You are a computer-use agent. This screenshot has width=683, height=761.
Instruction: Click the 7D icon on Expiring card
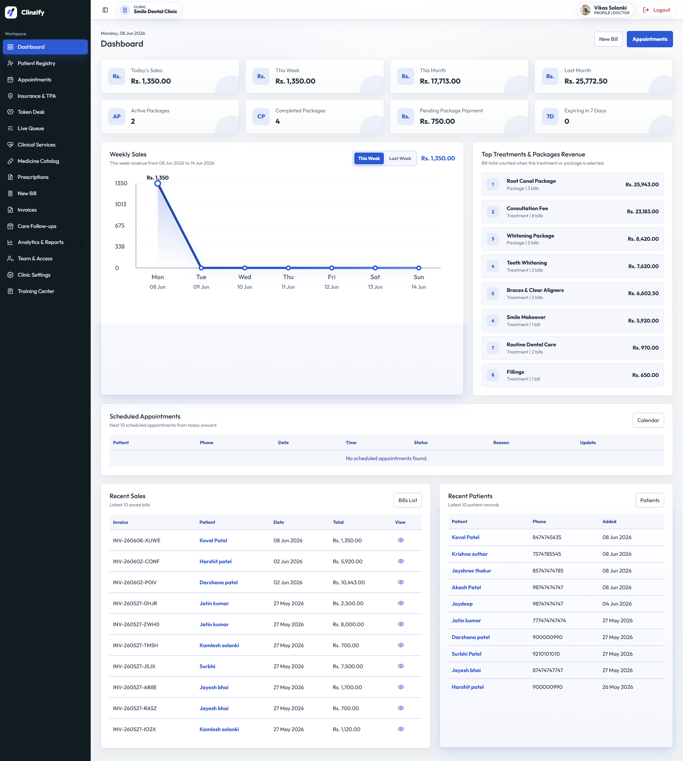coord(550,117)
